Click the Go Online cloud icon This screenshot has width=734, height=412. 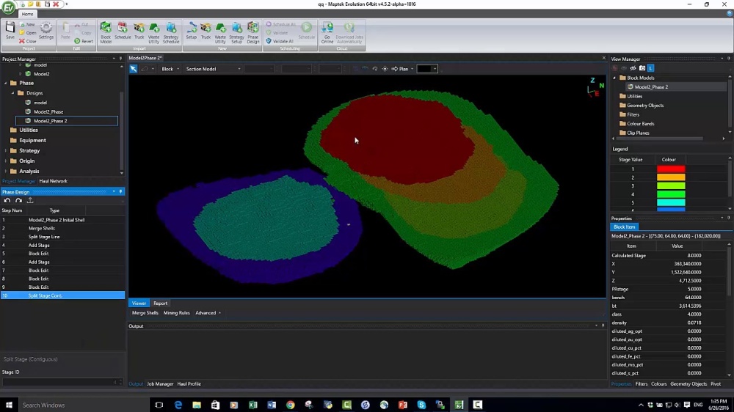point(327,33)
